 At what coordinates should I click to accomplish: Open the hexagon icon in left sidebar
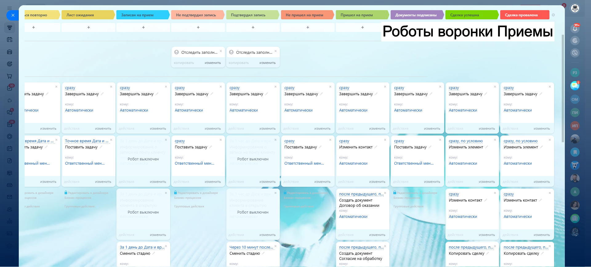coord(10,136)
